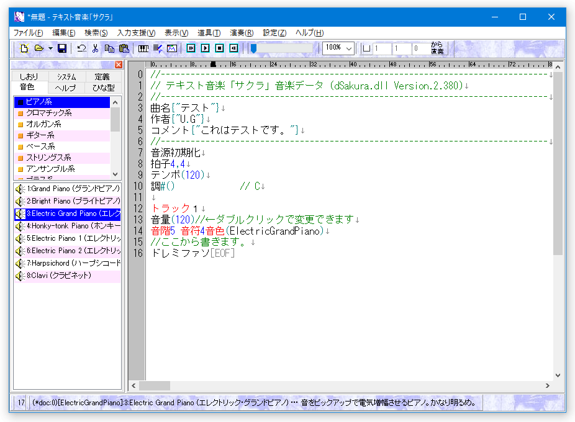Play from cursor position button
575x422 pixels.
[x=191, y=48]
